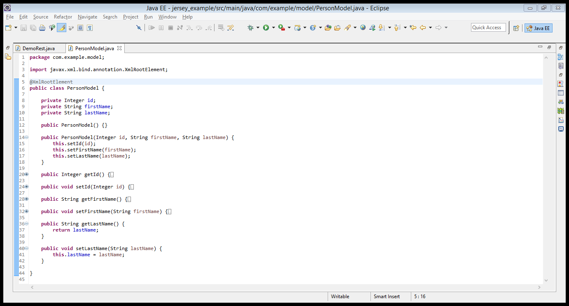
Task: Open the File menu
Action: [x=10, y=17]
